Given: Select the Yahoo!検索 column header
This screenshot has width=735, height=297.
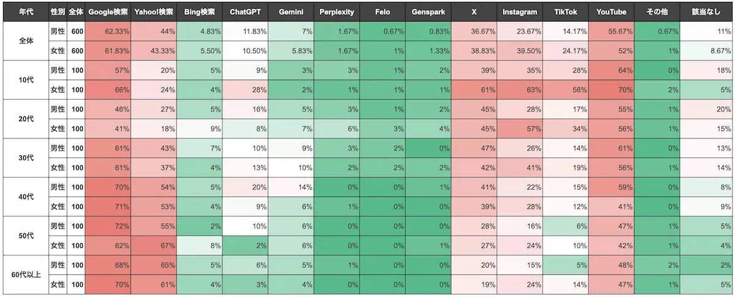Looking at the screenshot, I should tap(154, 12).
